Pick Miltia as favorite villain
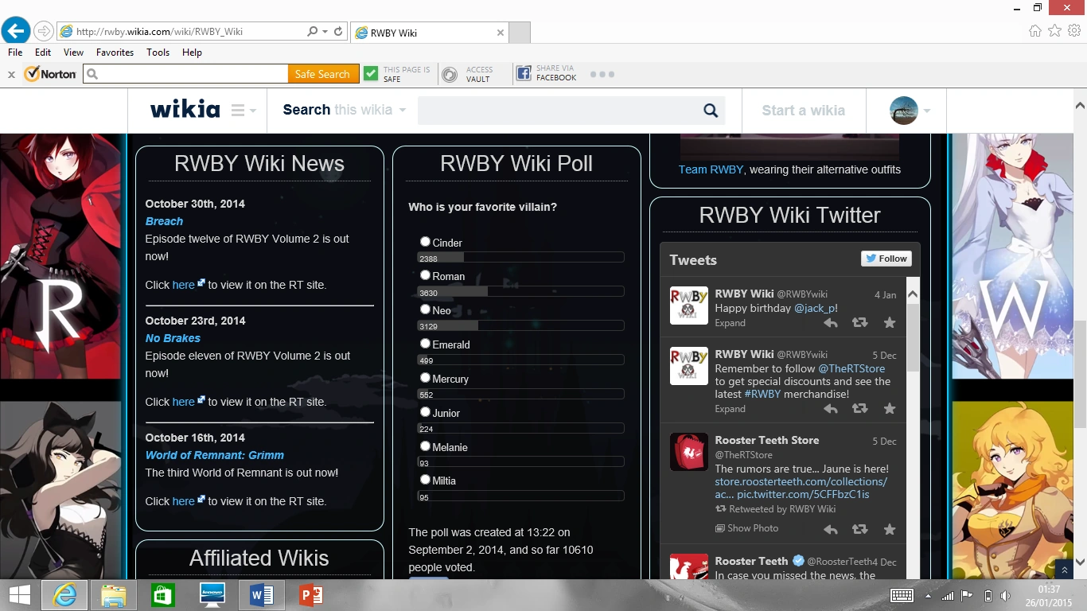Screen dimensions: 1087x611 [x=425, y=480]
